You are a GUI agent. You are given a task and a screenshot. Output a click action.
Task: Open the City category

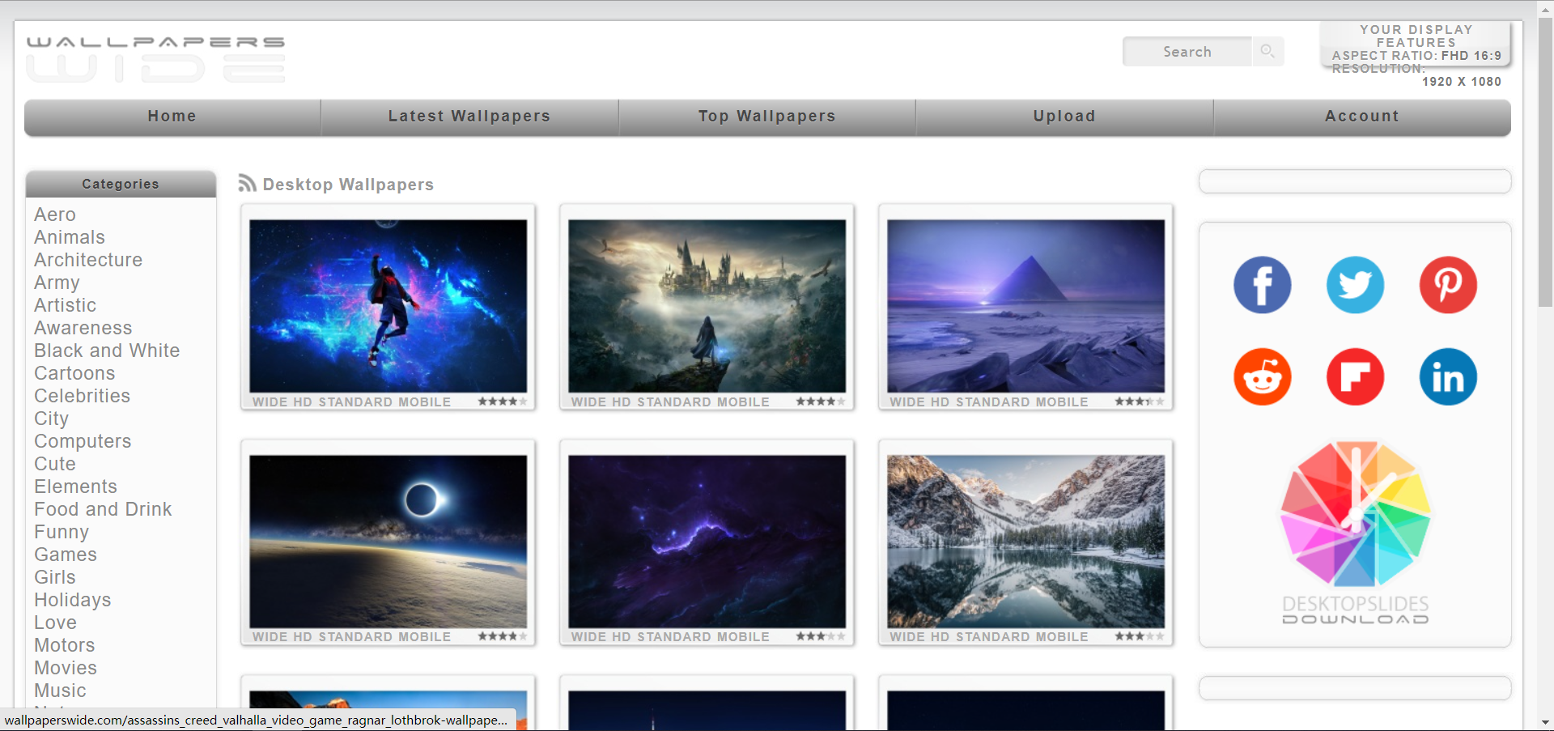(51, 419)
